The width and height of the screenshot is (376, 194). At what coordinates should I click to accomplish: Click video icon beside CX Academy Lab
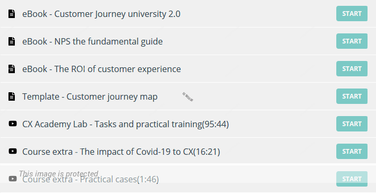[x=13, y=124]
